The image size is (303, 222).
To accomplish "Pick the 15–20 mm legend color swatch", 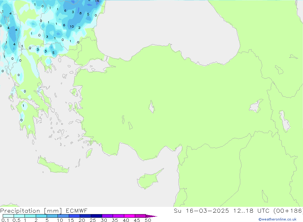I will tap(74, 216).
